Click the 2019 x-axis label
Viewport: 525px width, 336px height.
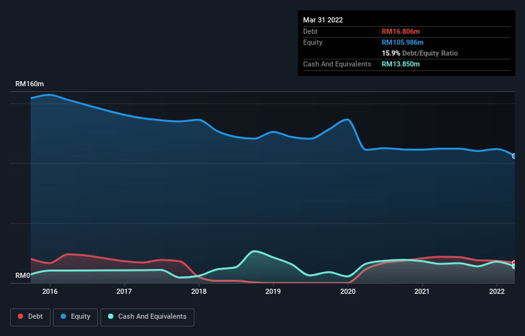pos(273,291)
